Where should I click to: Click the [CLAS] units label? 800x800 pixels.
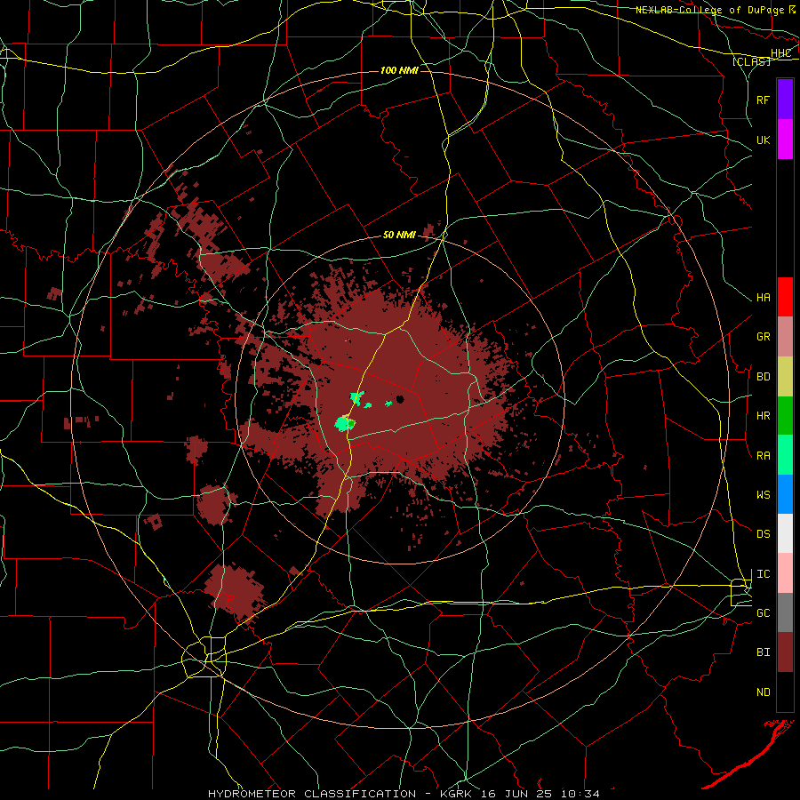751,61
